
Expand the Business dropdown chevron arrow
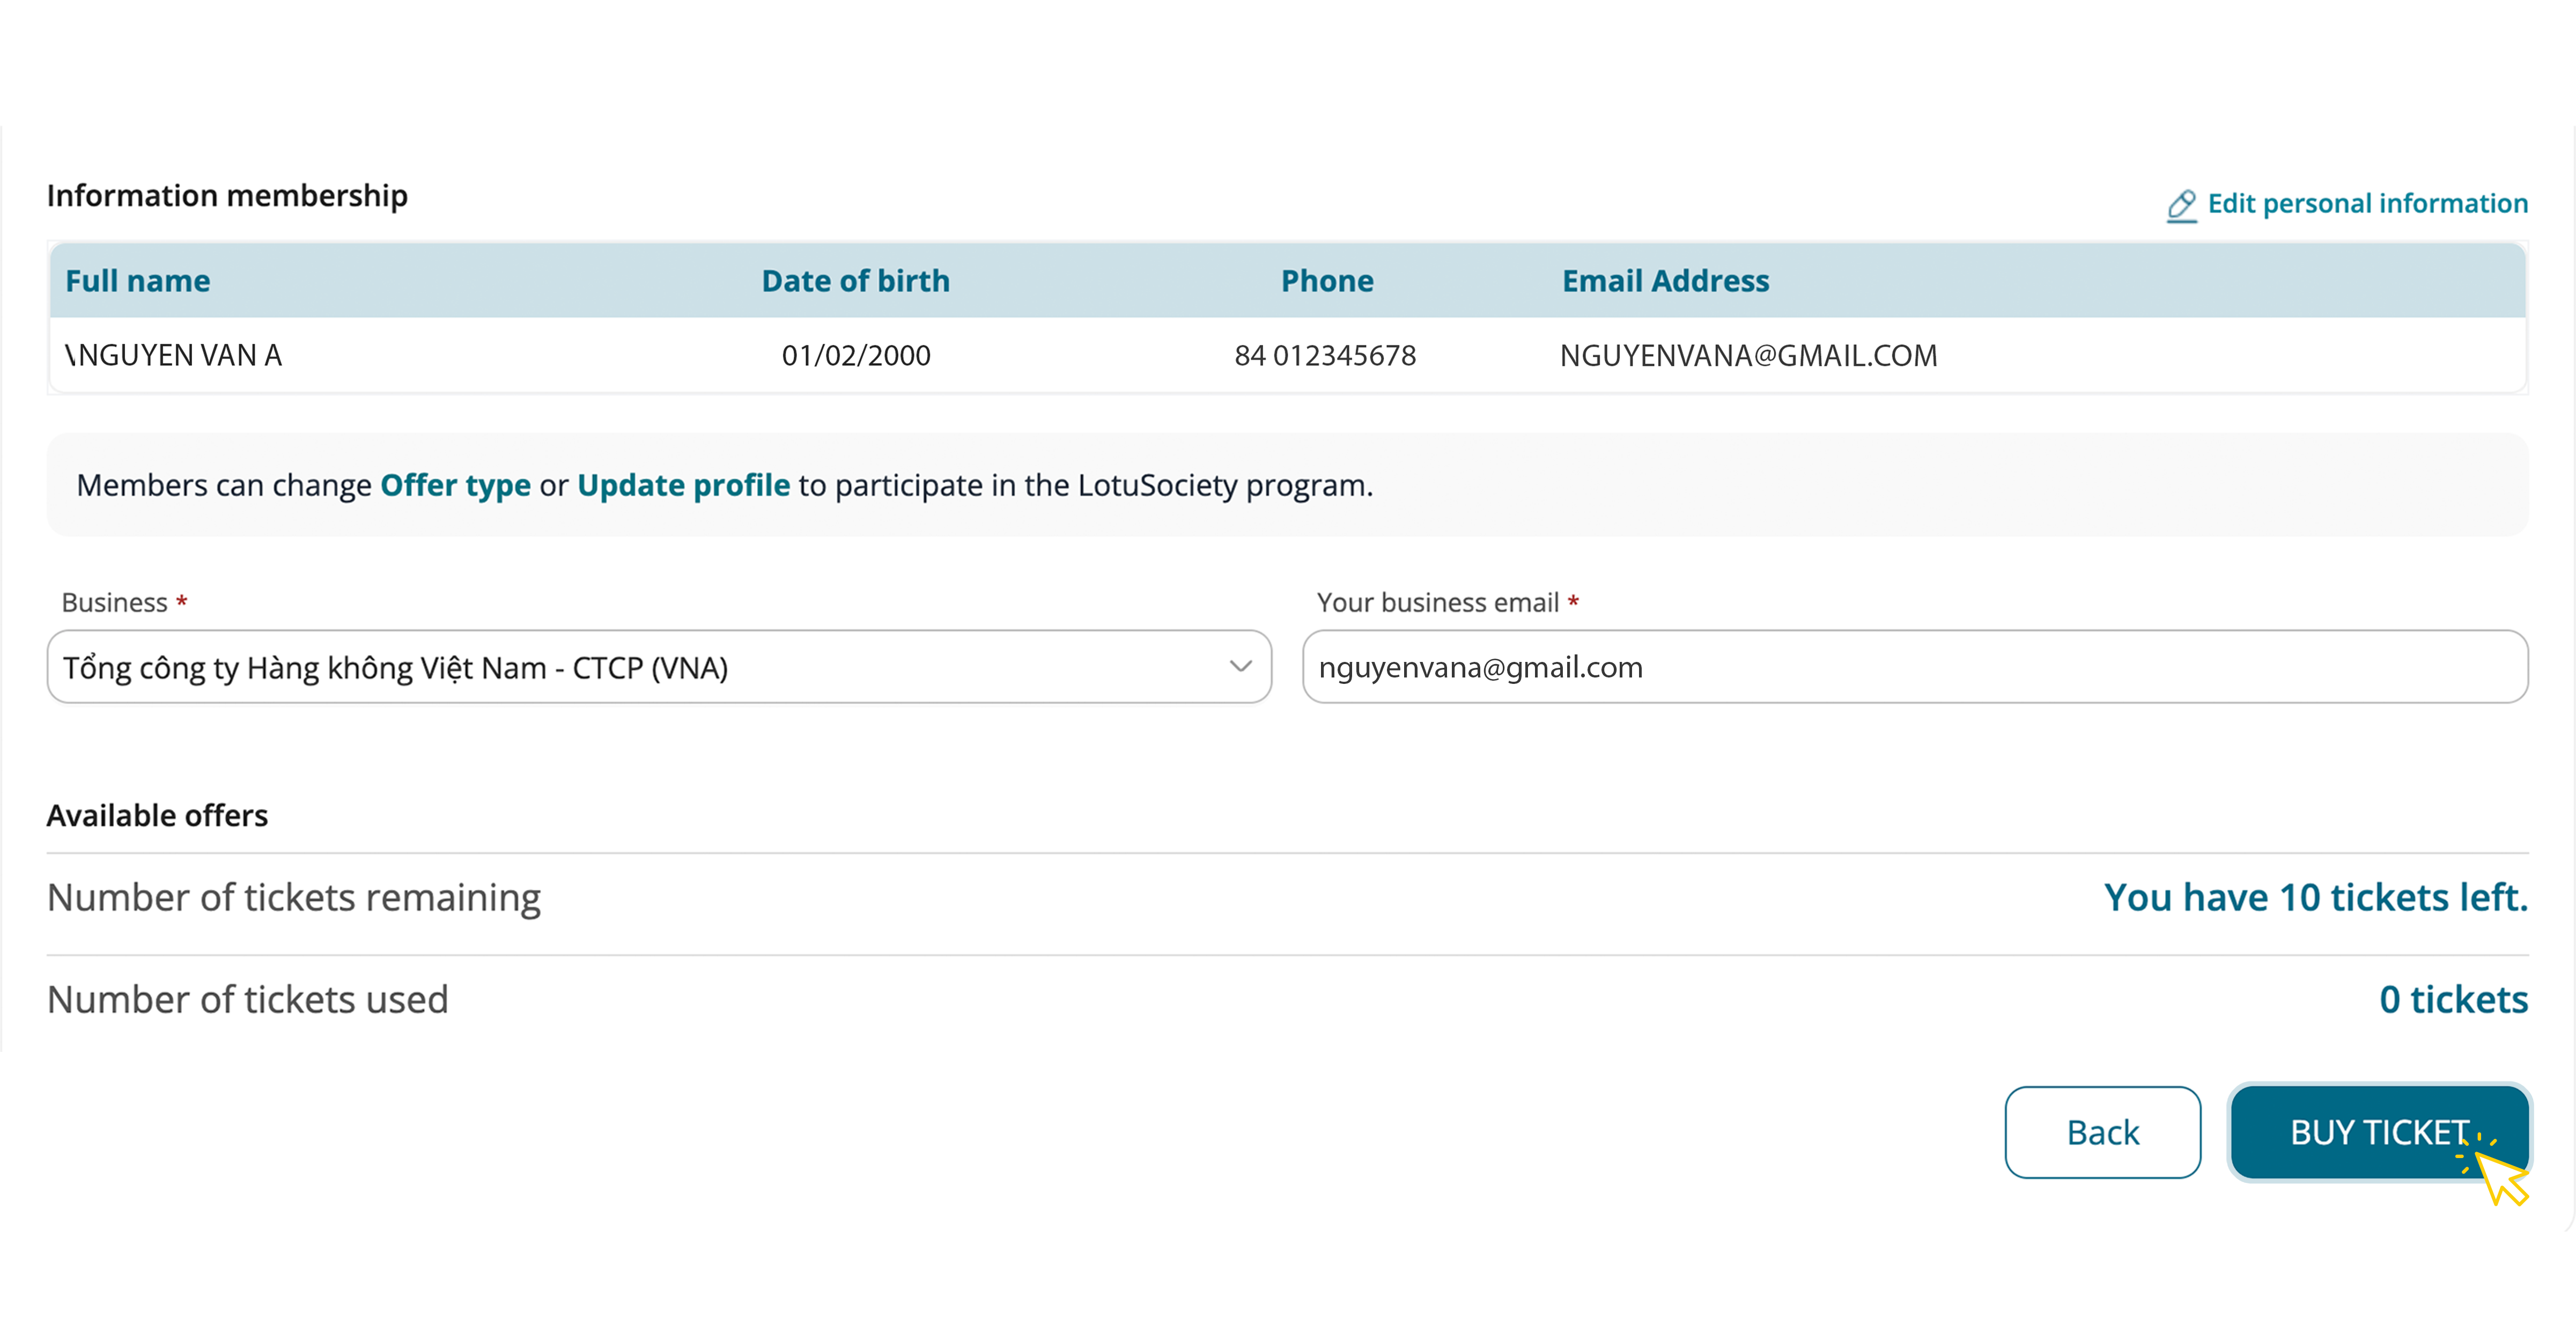(x=1240, y=667)
